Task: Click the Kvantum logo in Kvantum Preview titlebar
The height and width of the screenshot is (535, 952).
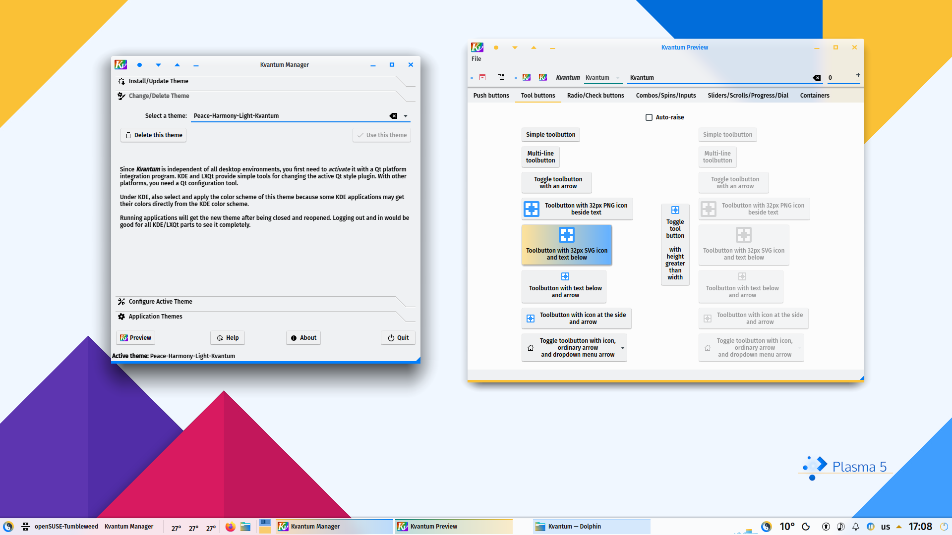Action: coord(477,48)
